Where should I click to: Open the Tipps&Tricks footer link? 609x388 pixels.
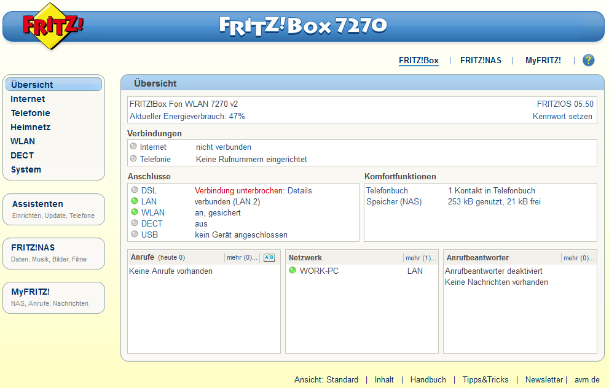tap(485, 379)
